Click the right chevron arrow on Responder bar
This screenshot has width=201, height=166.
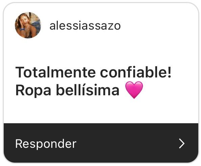(x=182, y=143)
